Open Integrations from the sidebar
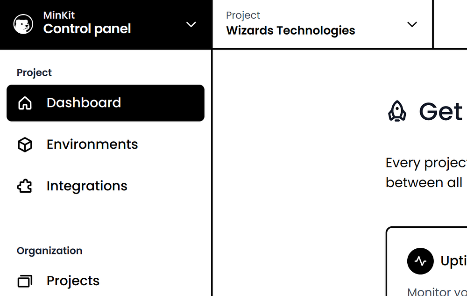This screenshot has height=296, width=467. (87, 186)
